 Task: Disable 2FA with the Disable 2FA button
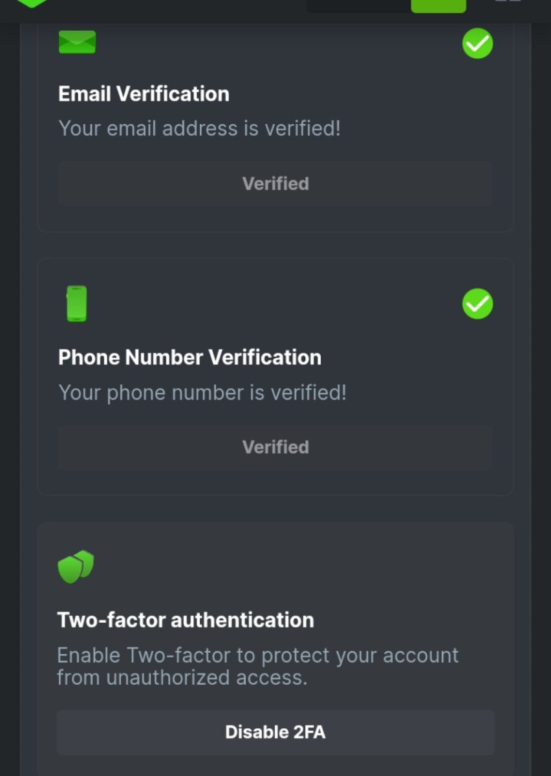275,732
